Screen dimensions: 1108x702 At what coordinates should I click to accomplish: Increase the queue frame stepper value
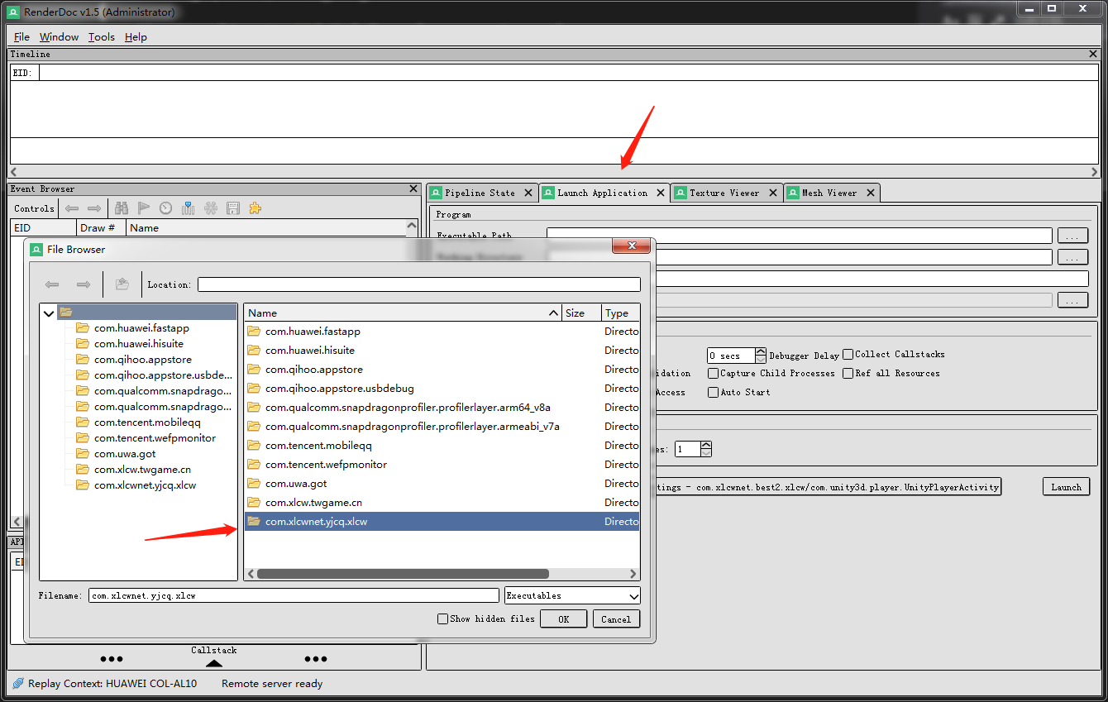point(704,445)
